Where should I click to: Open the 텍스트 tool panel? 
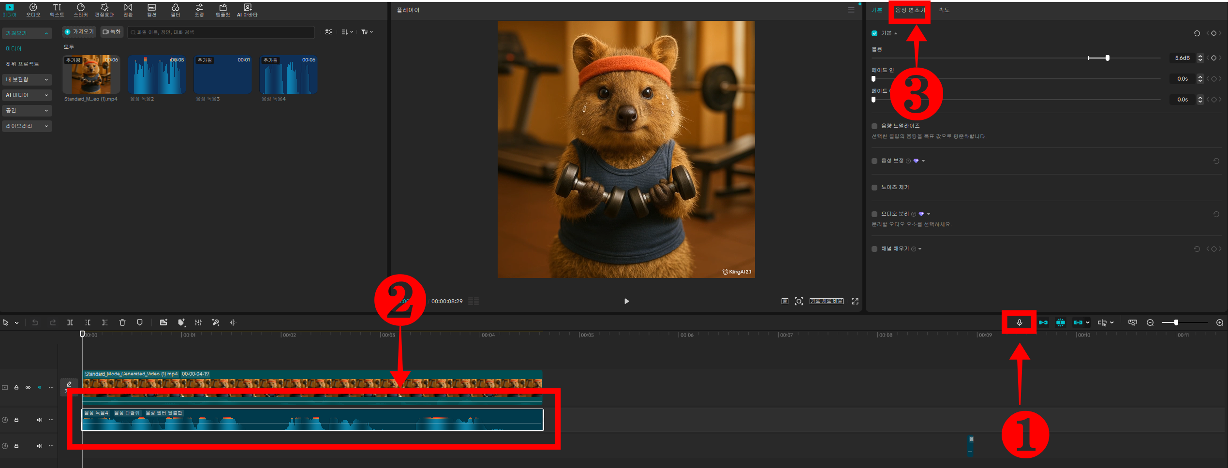57,10
